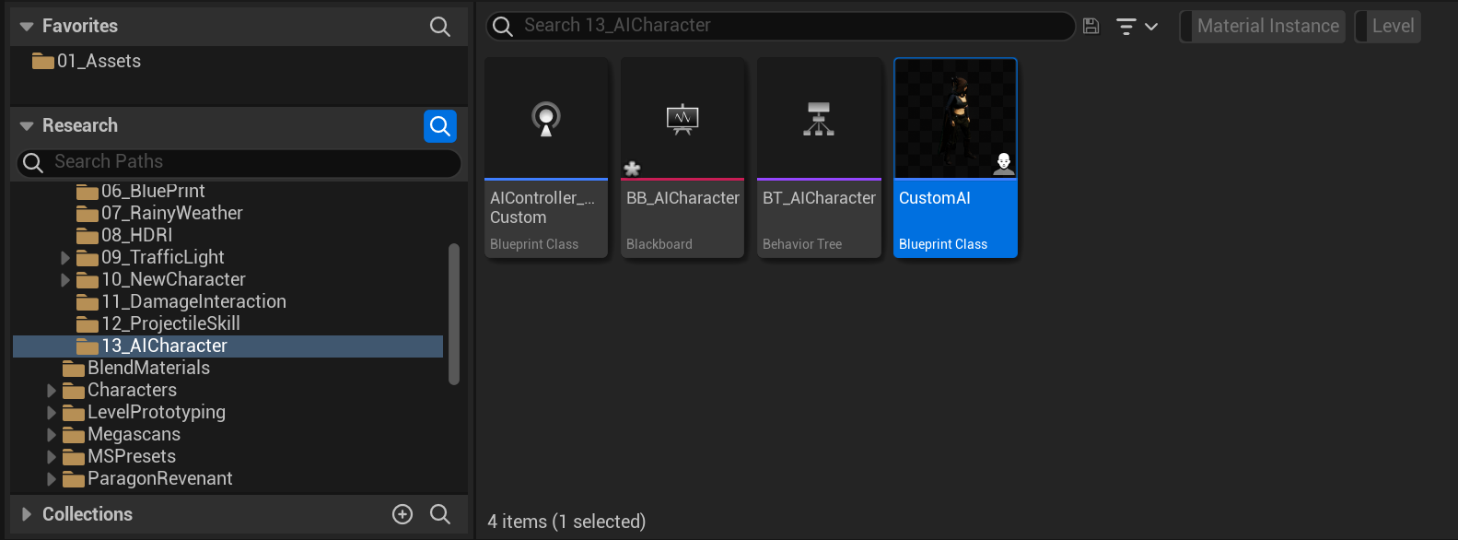Click the Favorites section title
Screen dimensions: 1458x540
(x=80, y=27)
